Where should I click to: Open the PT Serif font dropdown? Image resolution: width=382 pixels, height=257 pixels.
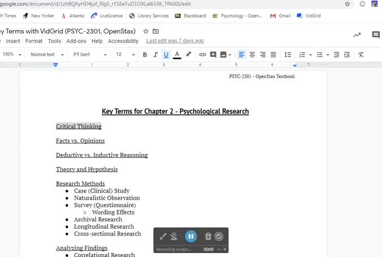tap(90, 54)
